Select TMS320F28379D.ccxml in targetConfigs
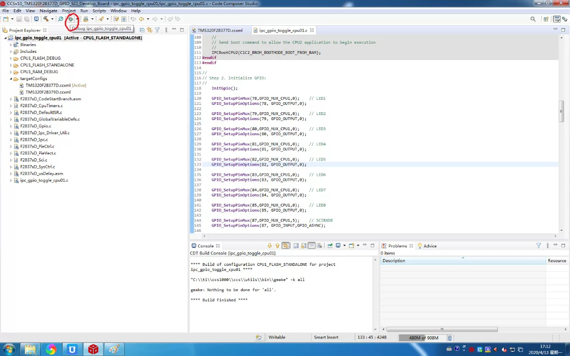 [x=48, y=92]
